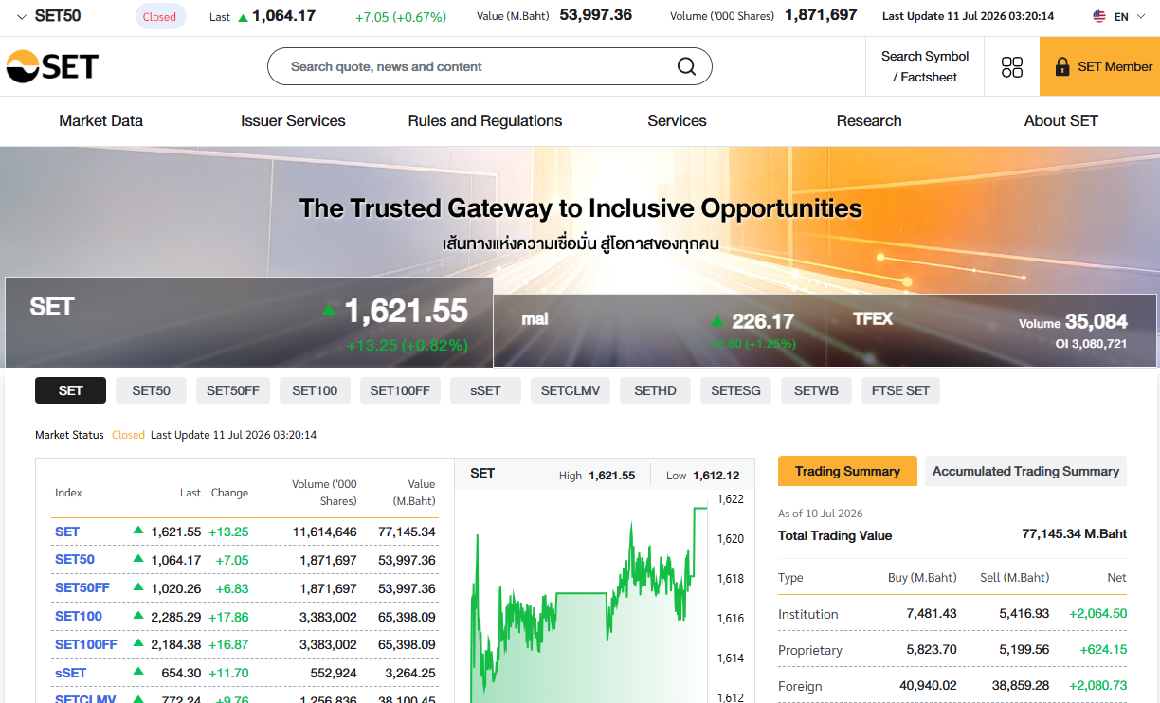Switch to Accumulated Trading Summary tab
Screen dimensions: 1160x703
click(1025, 471)
